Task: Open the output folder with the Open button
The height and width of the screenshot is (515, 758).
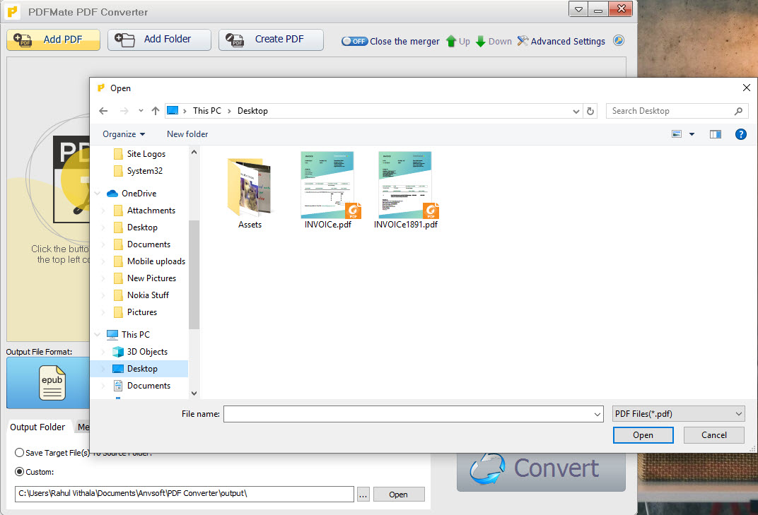Action: 399,495
